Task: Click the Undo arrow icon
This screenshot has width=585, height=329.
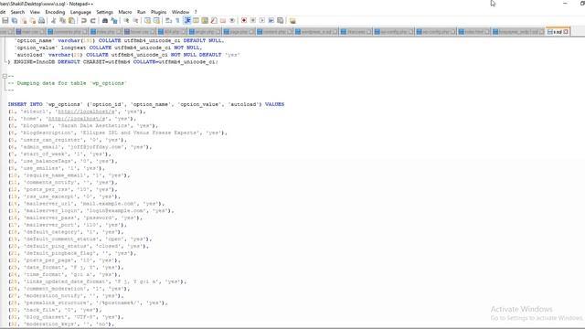Action: click(x=83, y=20)
